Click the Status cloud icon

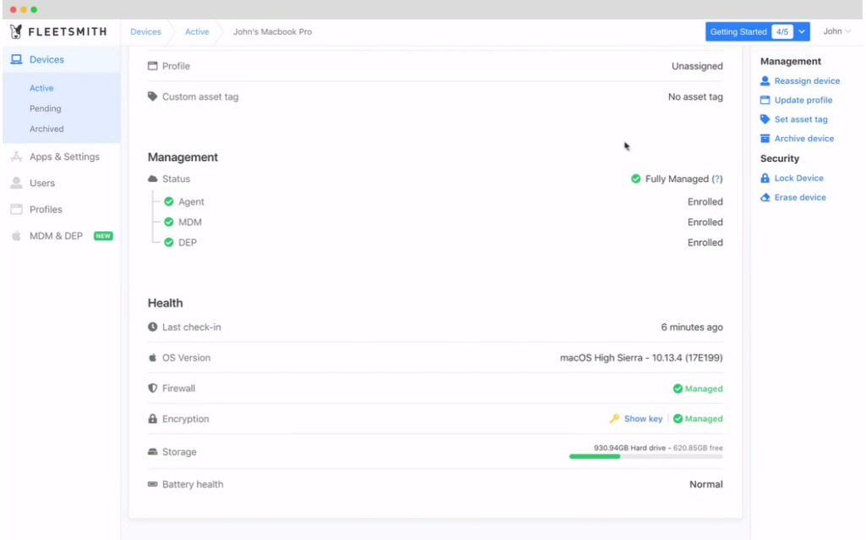[x=152, y=179]
